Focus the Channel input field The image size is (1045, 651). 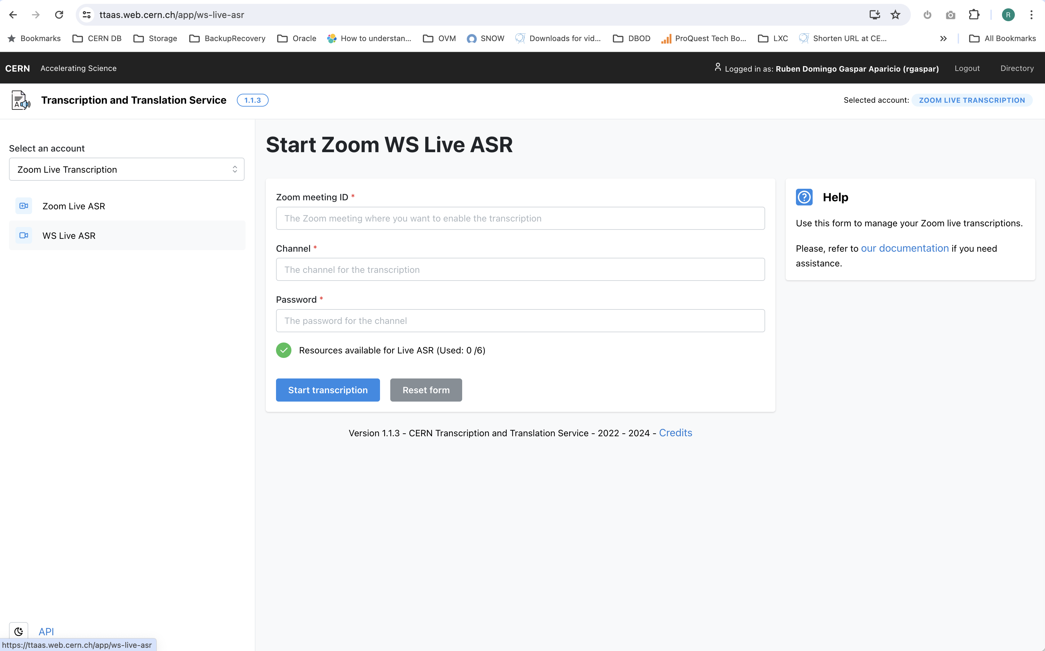(x=520, y=270)
